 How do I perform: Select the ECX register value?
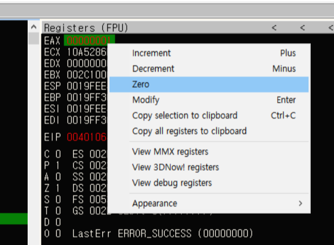87,52
